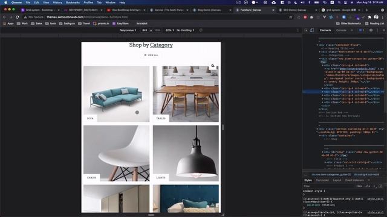Screen dimensions: 387x217
Task: Click the issues counter badge in DevTools
Action: 362,30
